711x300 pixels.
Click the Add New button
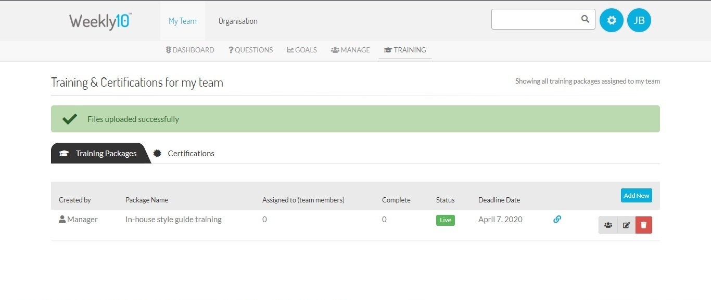tap(636, 196)
